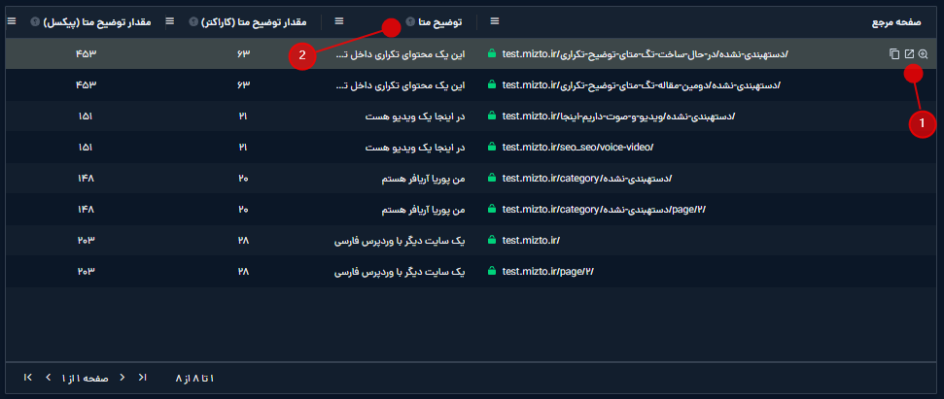The height and width of the screenshot is (399, 944).
Task: Click lock icon of category page/۲ row
Action: coord(492,209)
